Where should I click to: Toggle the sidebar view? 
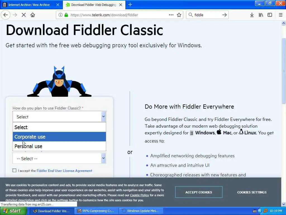(x=270, y=15)
